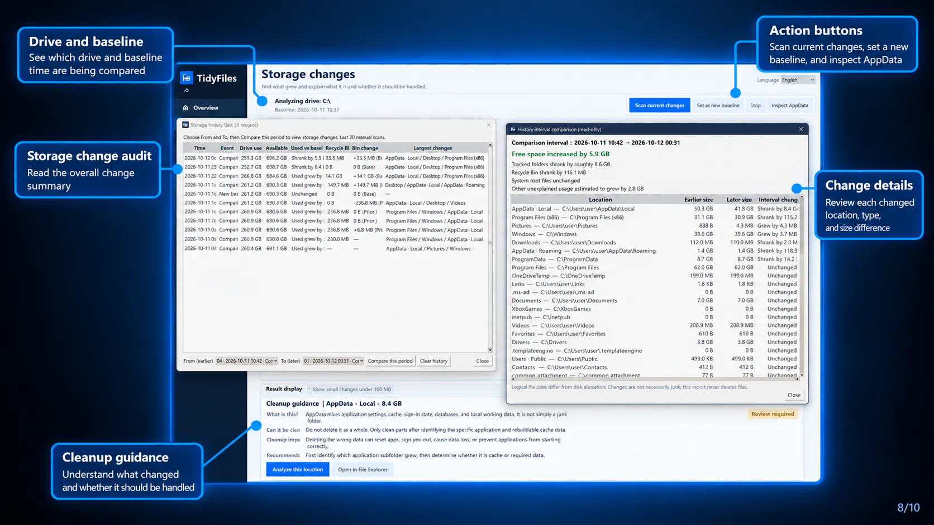The image size is (934, 525).
Task: Click the Location column header
Action: [x=601, y=200]
